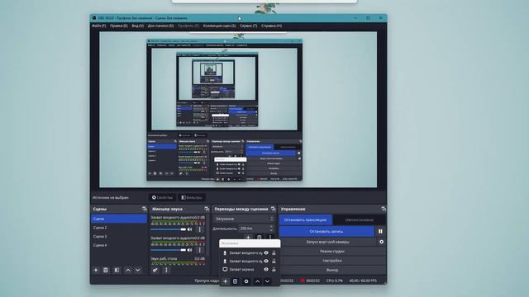Increase the Длительность value with up arrow
This screenshot has width=529, height=297.
271,227
